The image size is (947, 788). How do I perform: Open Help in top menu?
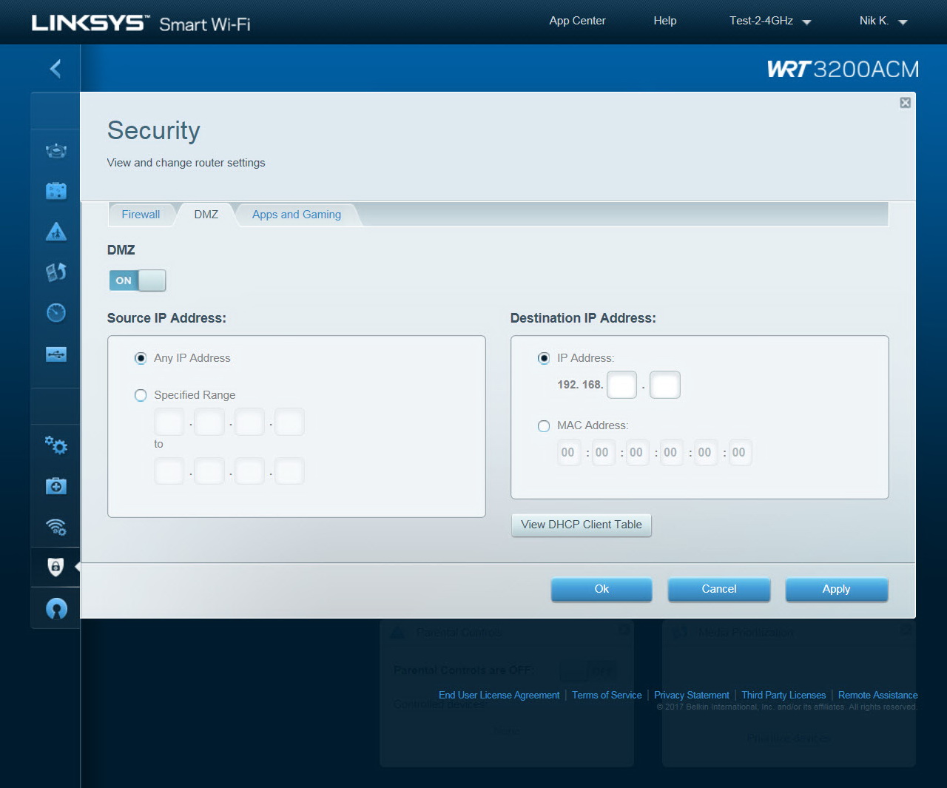(x=665, y=21)
